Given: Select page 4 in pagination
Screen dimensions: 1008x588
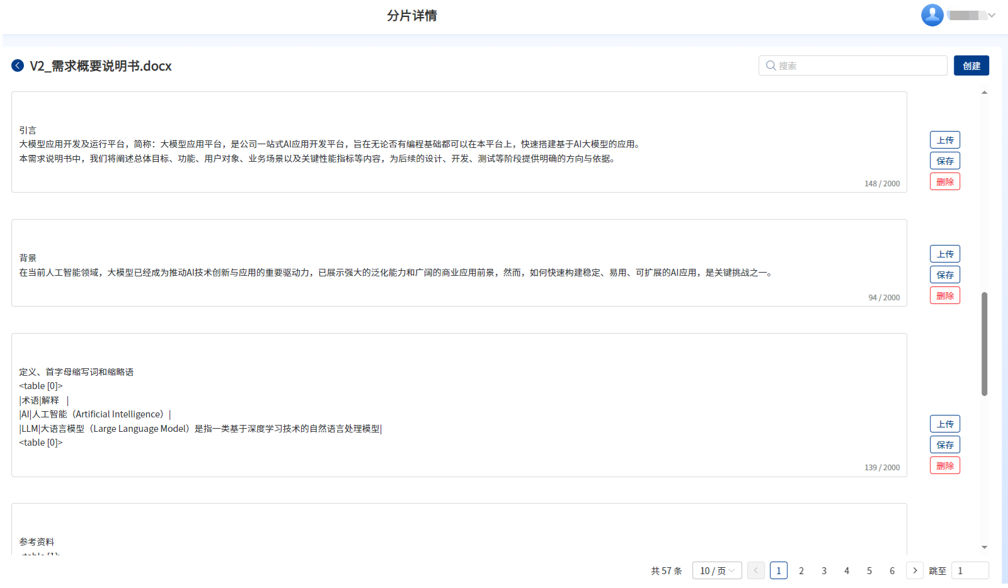Looking at the screenshot, I should point(847,570).
